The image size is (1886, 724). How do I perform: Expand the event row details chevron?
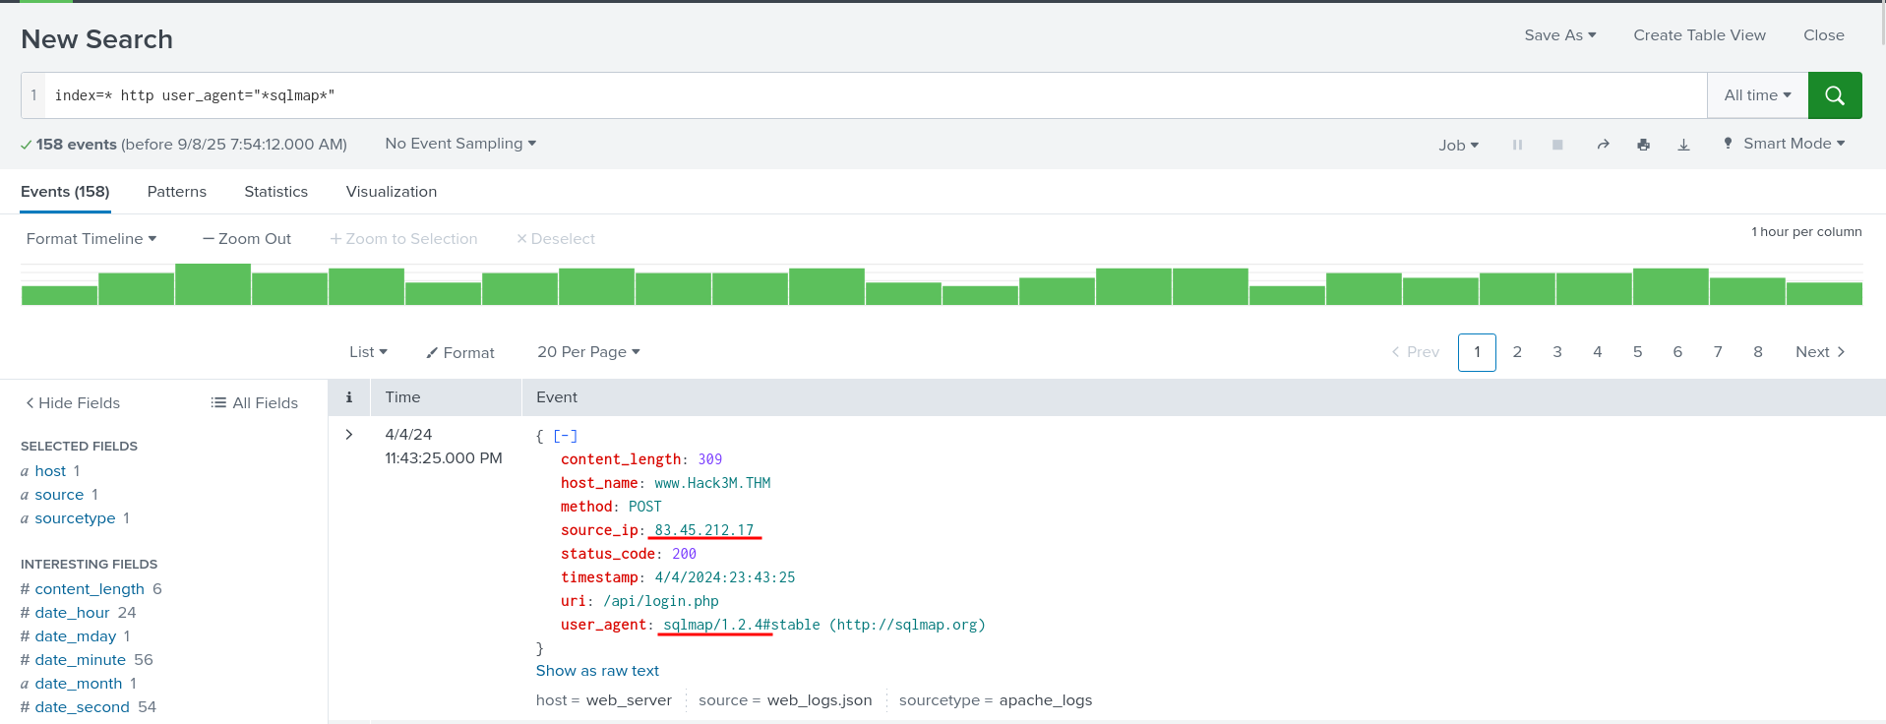(349, 435)
